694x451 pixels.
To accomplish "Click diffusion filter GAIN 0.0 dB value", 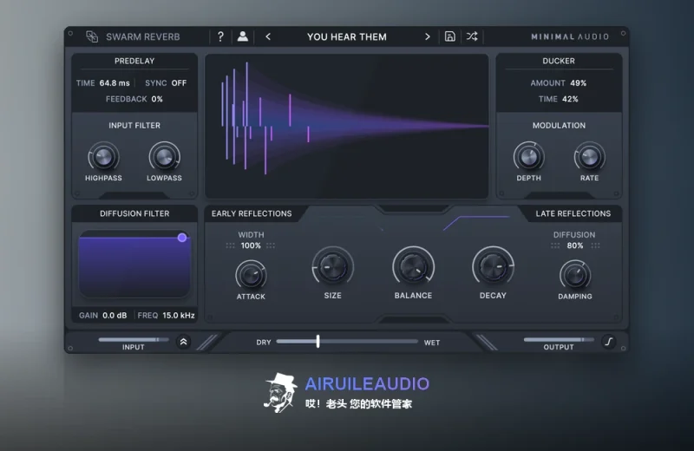I will tap(115, 315).
